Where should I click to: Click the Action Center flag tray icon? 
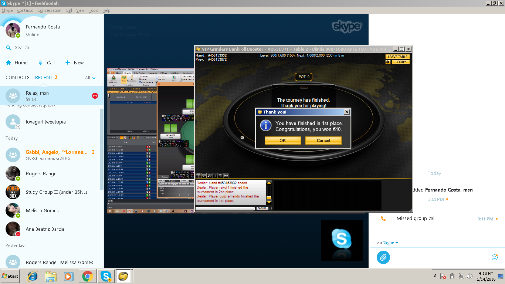point(443,276)
